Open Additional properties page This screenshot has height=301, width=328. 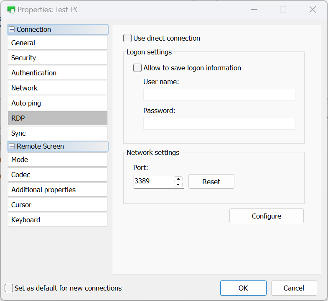pyautogui.click(x=58, y=190)
